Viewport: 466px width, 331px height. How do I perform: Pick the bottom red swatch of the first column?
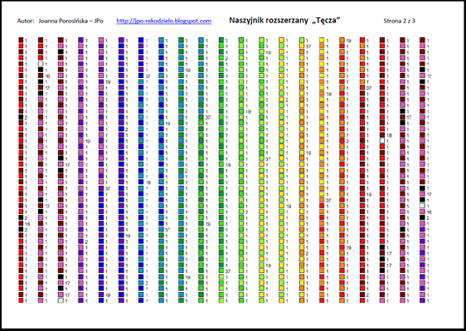tap(21, 300)
